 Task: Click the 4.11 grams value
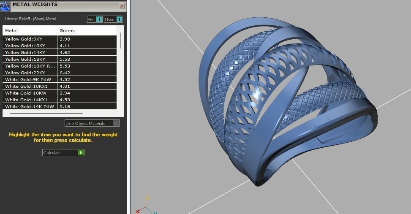point(65,46)
